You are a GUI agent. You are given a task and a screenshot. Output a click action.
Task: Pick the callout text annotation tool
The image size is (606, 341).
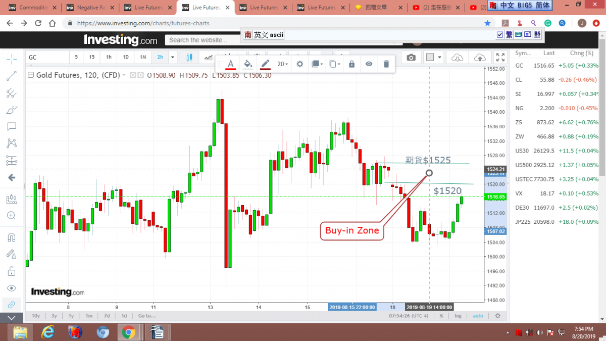(x=12, y=126)
